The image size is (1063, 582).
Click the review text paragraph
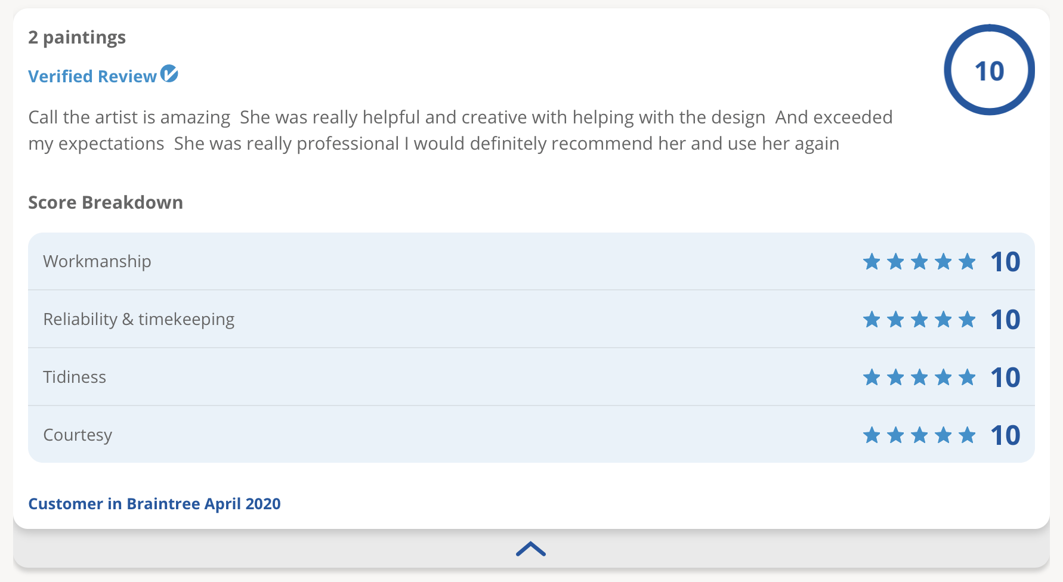[459, 131]
